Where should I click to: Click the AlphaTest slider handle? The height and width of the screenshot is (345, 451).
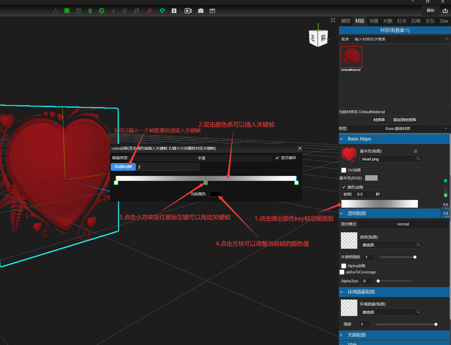(x=378, y=281)
